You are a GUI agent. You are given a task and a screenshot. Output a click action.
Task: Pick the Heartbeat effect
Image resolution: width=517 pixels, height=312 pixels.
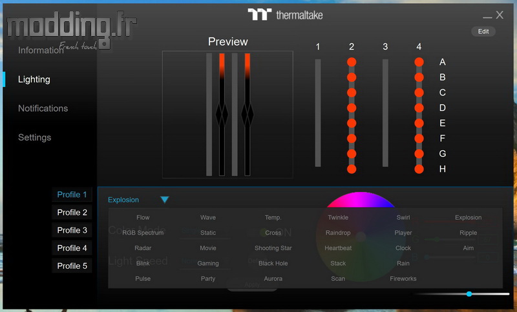tap(338, 248)
